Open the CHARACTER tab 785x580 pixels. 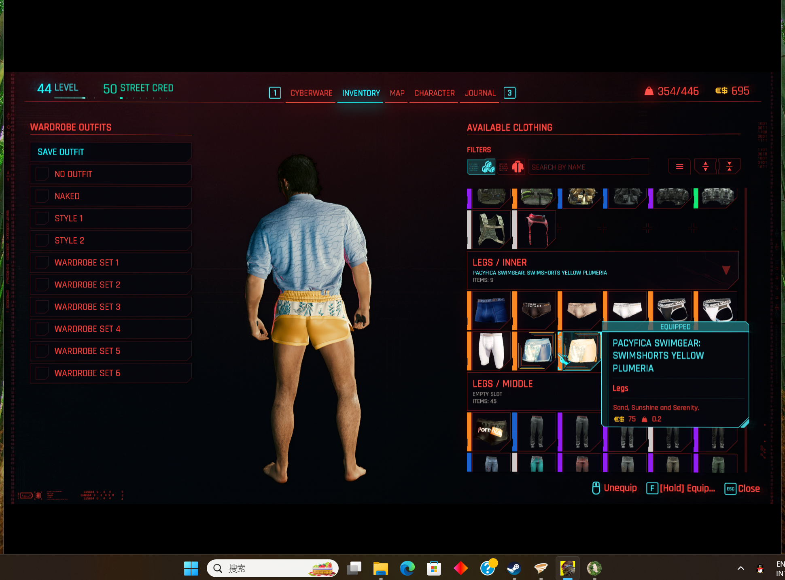click(x=434, y=93)
